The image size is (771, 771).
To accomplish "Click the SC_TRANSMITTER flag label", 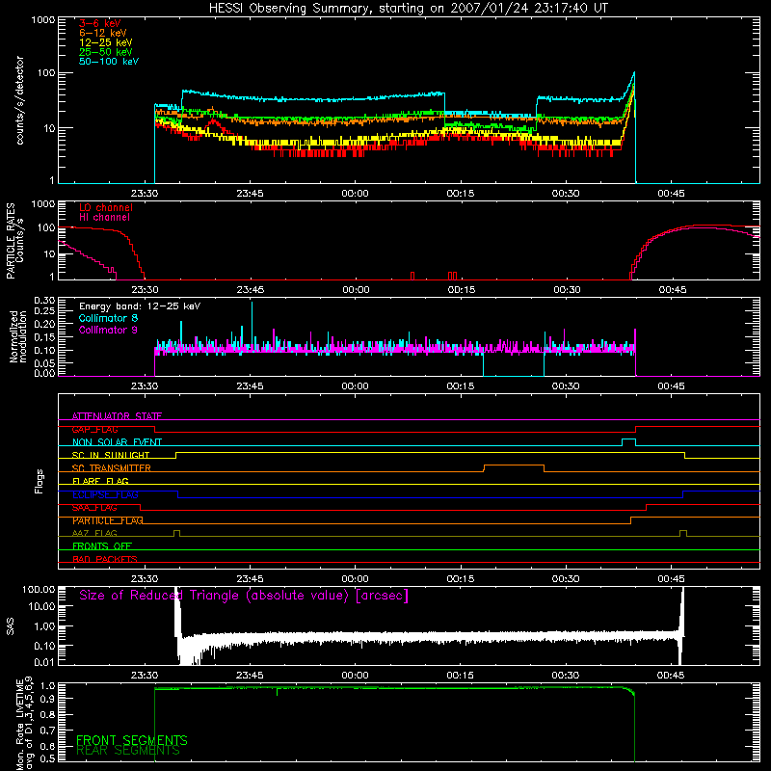I will click(x=111, y=467).
